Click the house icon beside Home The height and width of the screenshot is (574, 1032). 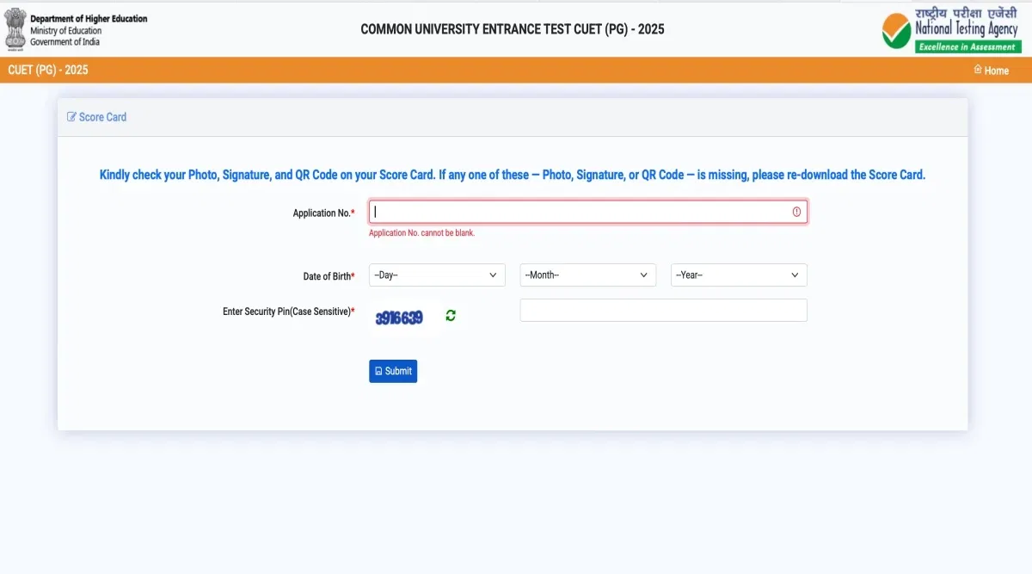click(x=978, y=70)
